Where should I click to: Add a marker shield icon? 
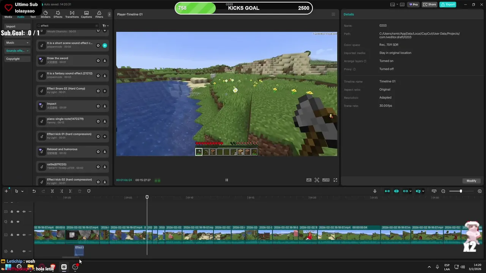[89, 191]
